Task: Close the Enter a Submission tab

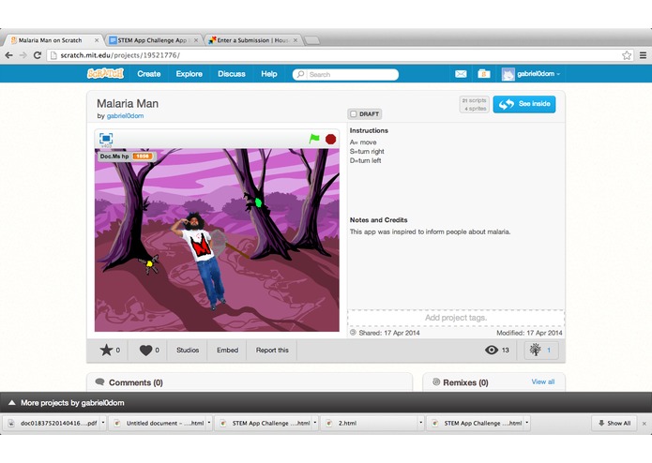Action: (x=296, y=40)
